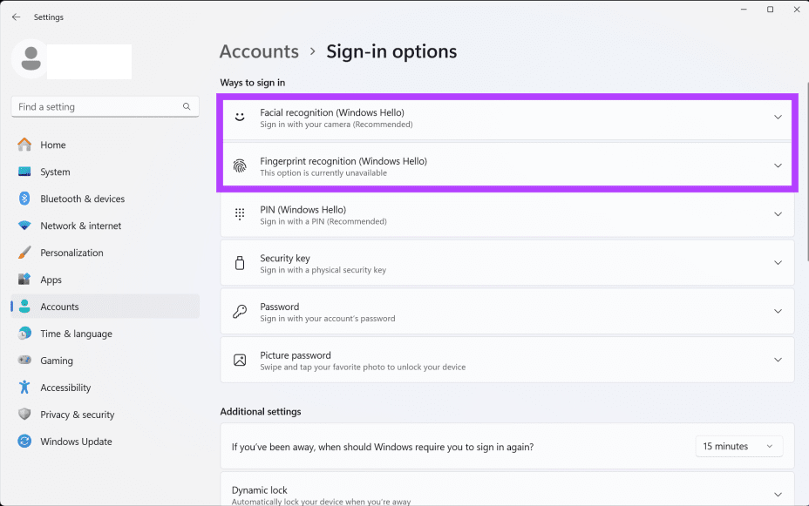809x506 pixels.
Task: Click the Apps icon in sidebar
Action: (x=24, y=280)
